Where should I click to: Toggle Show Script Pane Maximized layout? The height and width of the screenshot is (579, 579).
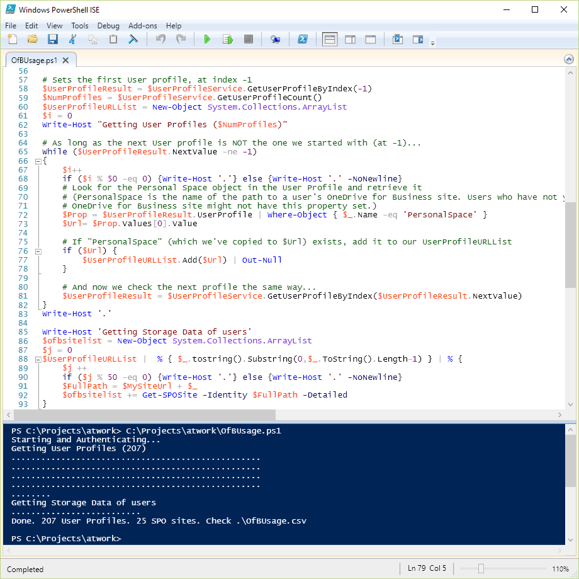click(371, 39)
